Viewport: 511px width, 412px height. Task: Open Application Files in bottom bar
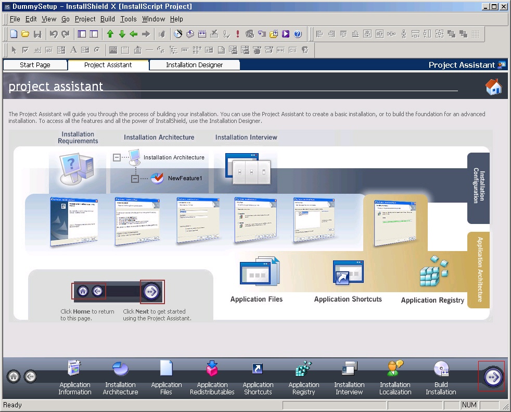pyautogui.click(x=166, y=378)
